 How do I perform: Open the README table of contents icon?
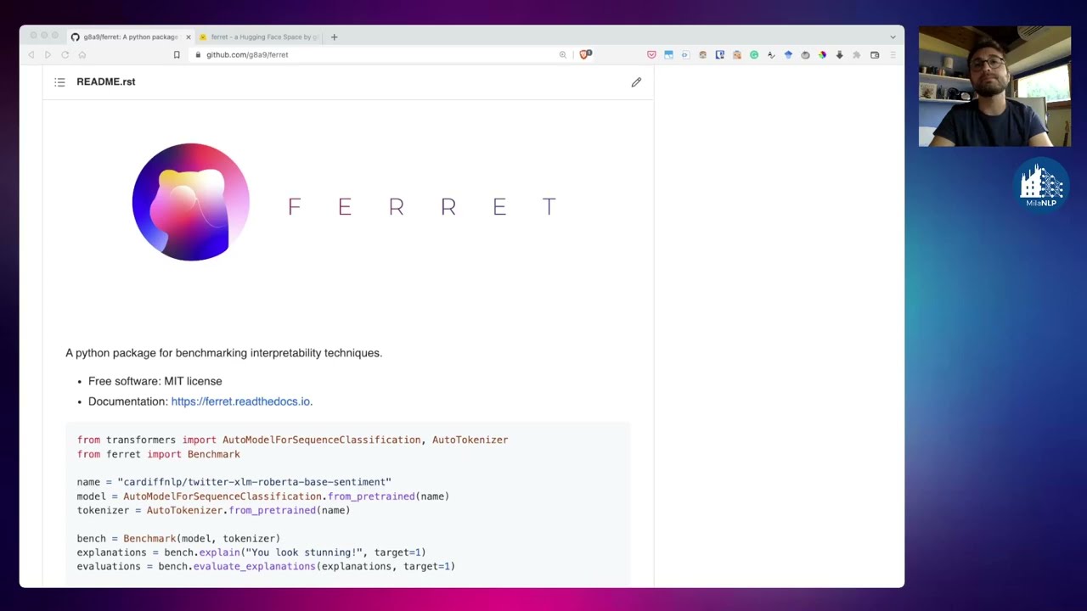point(59,81)
